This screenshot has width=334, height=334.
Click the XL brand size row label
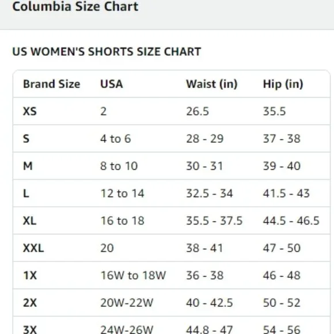pyautogui.click(x=29, y=221)
